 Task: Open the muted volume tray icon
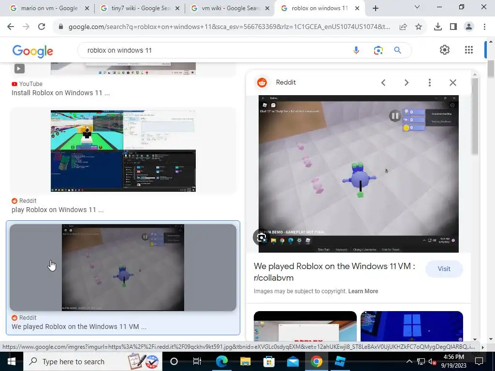coord(432,362)
